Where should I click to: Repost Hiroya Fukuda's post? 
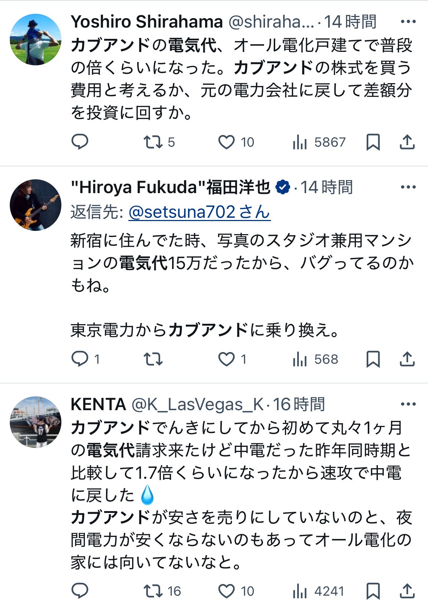[x=153, y=359]
